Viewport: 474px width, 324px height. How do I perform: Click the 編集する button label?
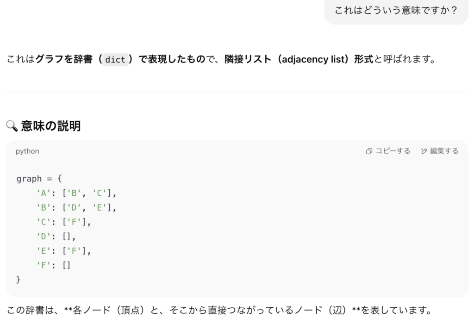[444, 151]
